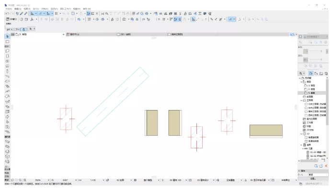The width and height of the screenshot is (333, 188).
Task: Open the 设计(D) Design menu
Action: (36, 9)
